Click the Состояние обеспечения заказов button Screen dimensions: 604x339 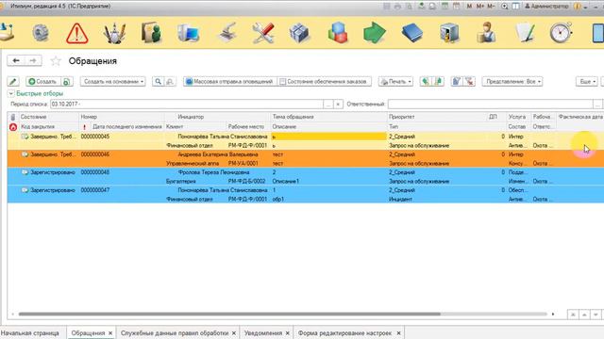coord(325,82)
